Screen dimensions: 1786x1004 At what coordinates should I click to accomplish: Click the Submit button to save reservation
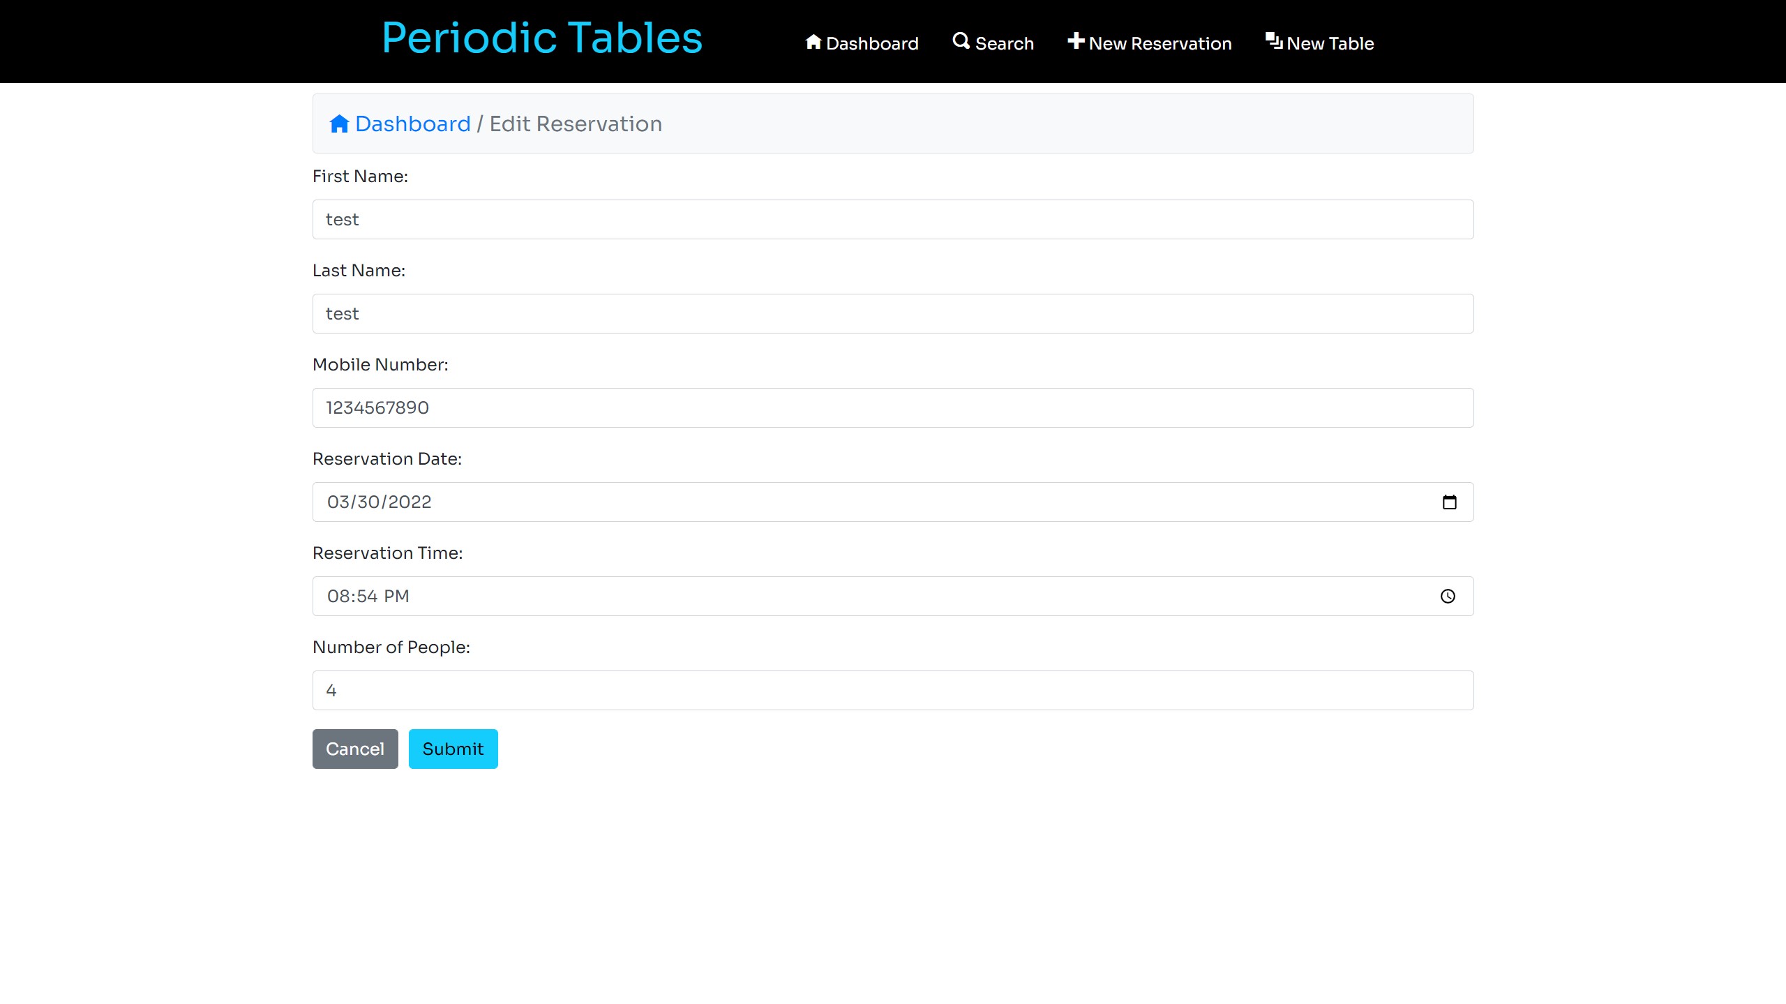453,749
